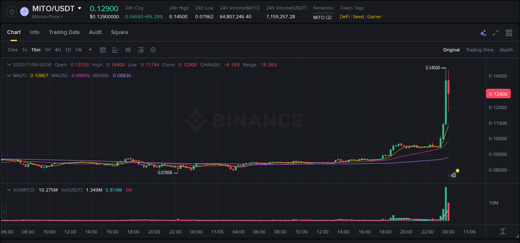Screen dimensions: 520x243
Task: Open the Trading Data tab
Action: pos(64,32)
